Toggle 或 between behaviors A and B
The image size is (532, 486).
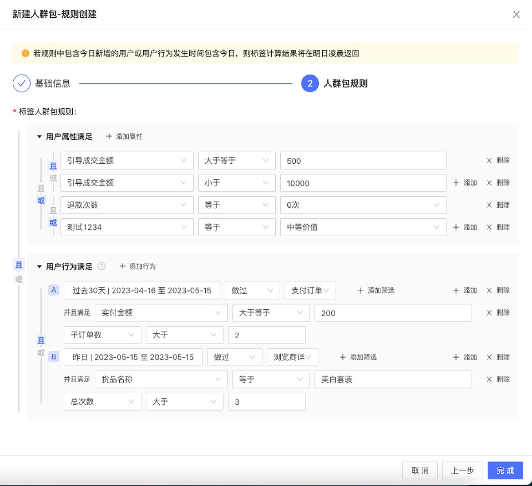(x=41, y=352)
